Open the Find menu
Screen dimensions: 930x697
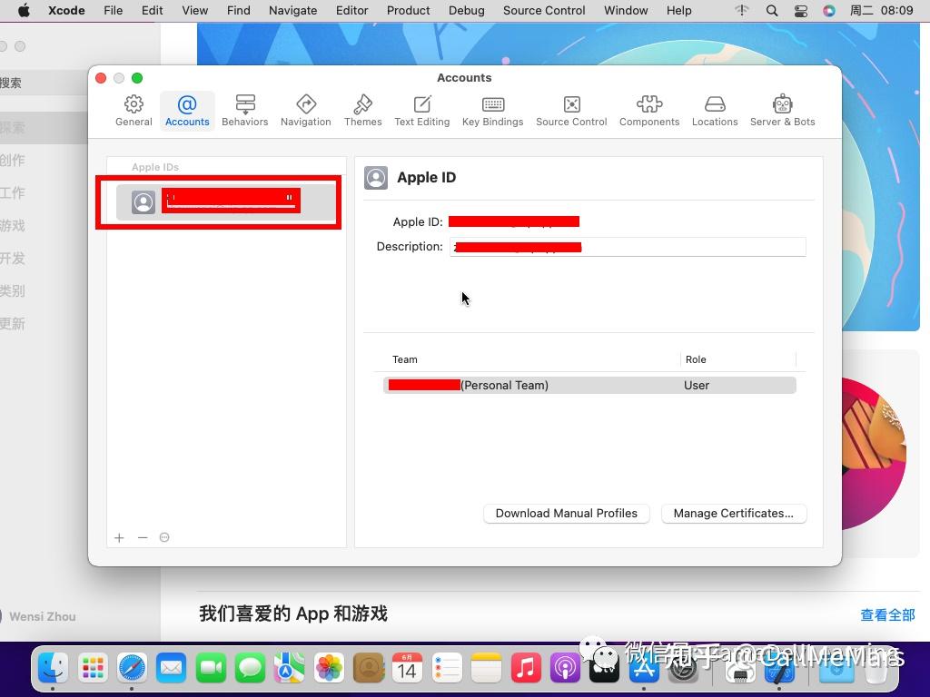pyautogui.click(x=239, y=11)
